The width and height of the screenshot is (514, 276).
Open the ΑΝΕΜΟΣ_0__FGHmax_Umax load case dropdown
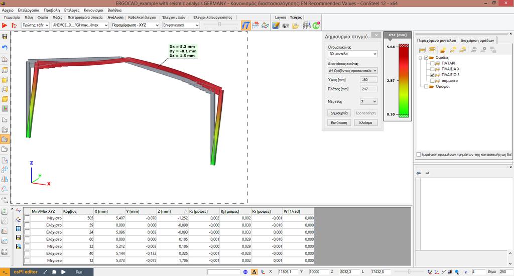click(x=80, y=25)
